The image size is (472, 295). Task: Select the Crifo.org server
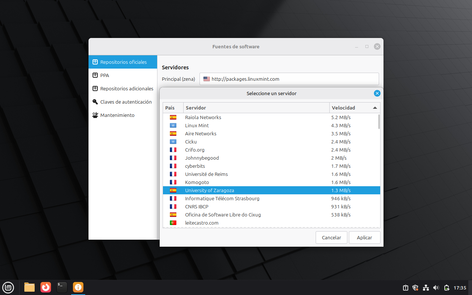tap(271, 150)
